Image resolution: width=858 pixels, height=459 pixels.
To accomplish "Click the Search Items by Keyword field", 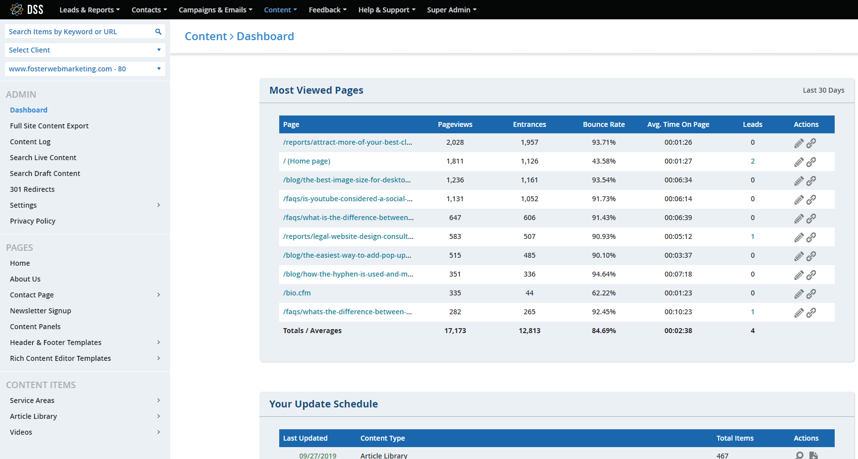I will pos(79,32).
